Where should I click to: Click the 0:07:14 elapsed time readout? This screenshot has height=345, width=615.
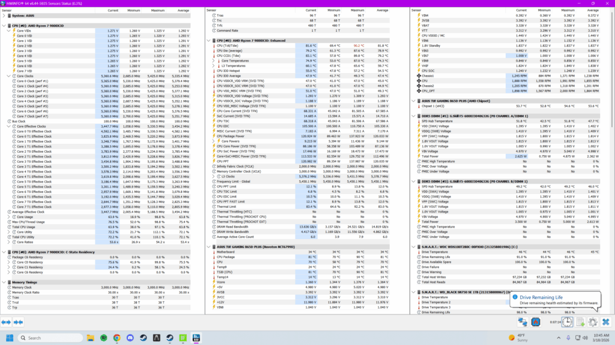coord(555,322)
